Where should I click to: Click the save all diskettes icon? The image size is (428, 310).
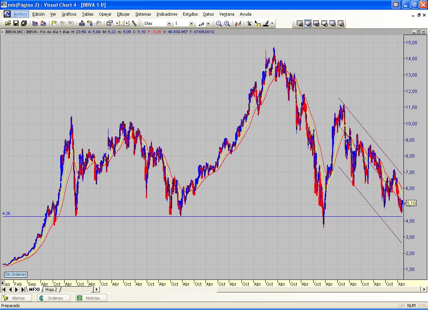pos(24,23)
